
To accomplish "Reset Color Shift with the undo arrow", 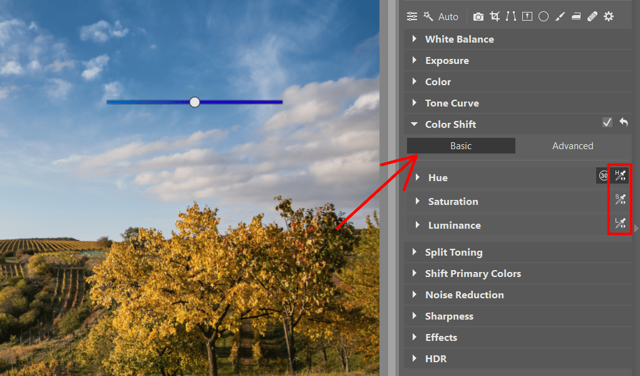I will [623, 122].
